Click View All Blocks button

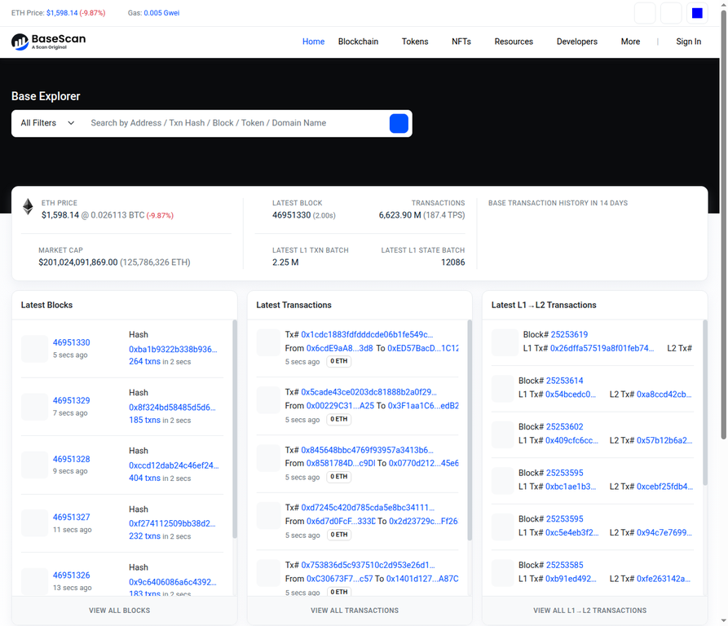pyautogui.click(x=119, y=611)
